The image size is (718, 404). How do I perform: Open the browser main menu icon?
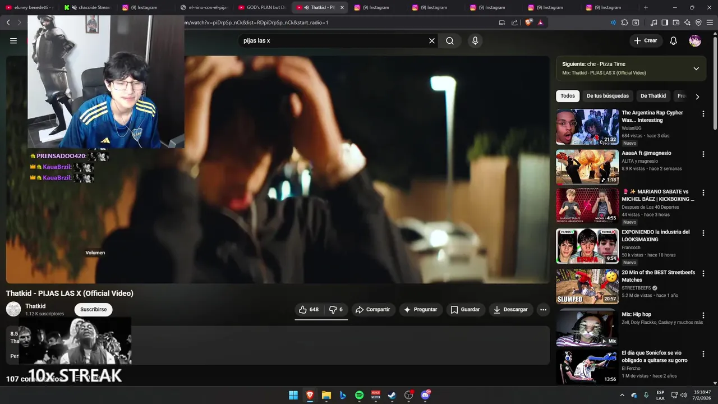pos(710,22)
